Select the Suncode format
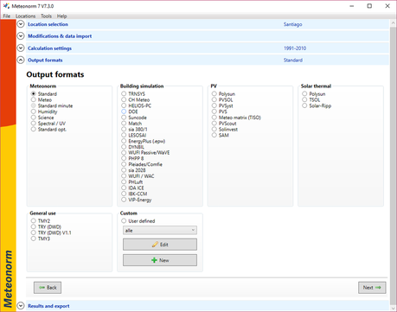Screen dimensions: 397x312 (x=124, y=118)
